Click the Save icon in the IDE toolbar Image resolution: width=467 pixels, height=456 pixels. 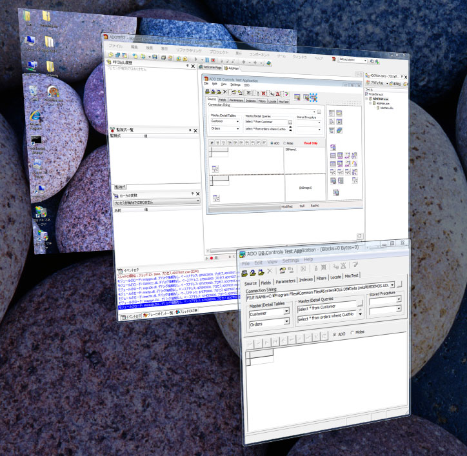[x=155, y=57]
